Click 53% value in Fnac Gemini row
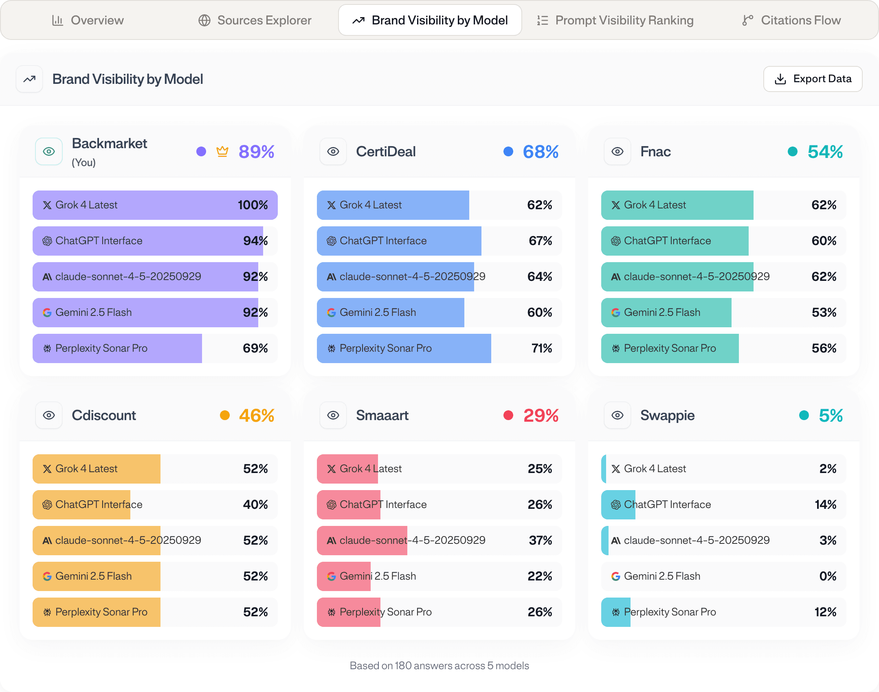The image size is (879, 692). pyautogui.click(x=824, y=313)
